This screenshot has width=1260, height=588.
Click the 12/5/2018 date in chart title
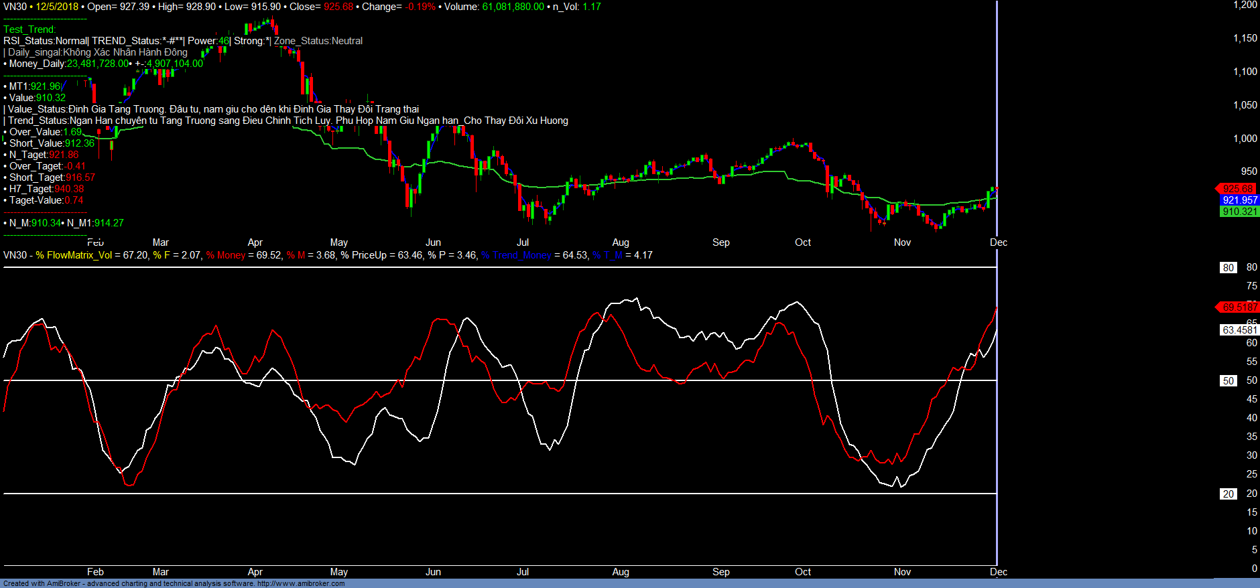click(x=57, y=7)
